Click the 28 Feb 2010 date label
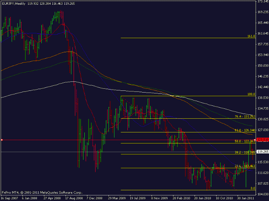The height and width of the screenshot is (201, 269). tap(182, 198)
